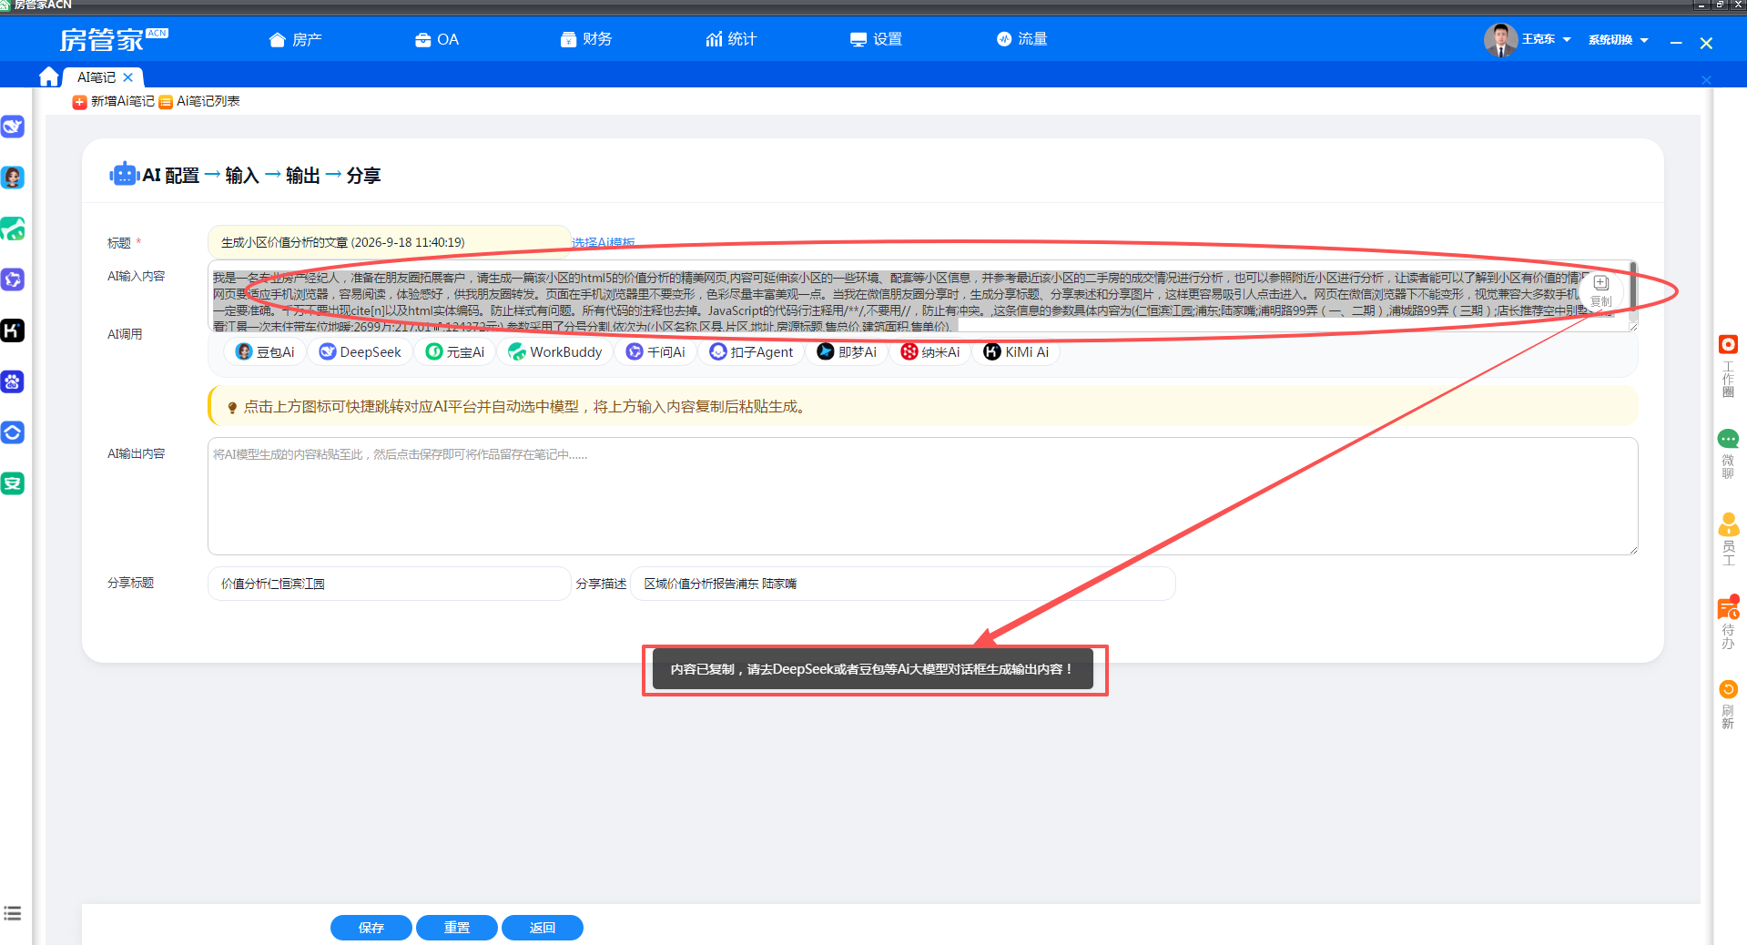Open the 流量 menu

point(1021,39)
